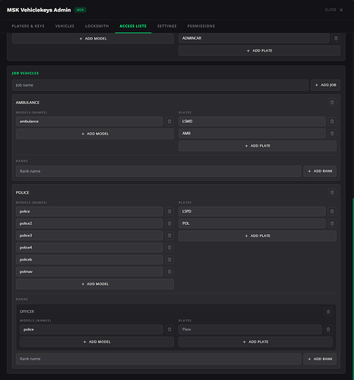
Task: Edit the ADMINCAR plate field
Action: click(254, 38)
